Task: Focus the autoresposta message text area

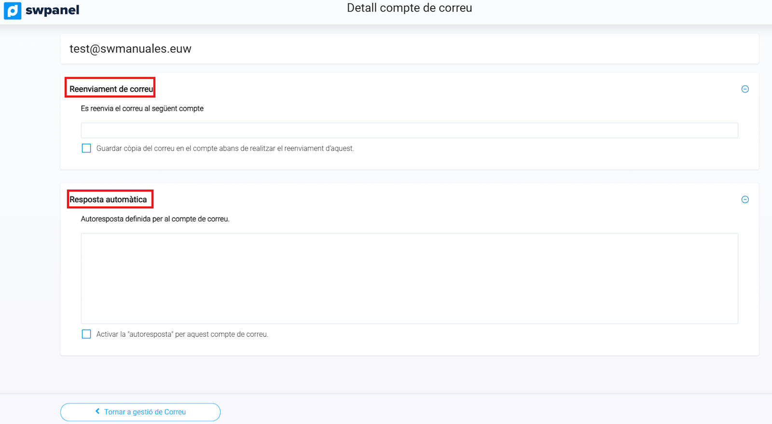Action: [x=409, y=278]
